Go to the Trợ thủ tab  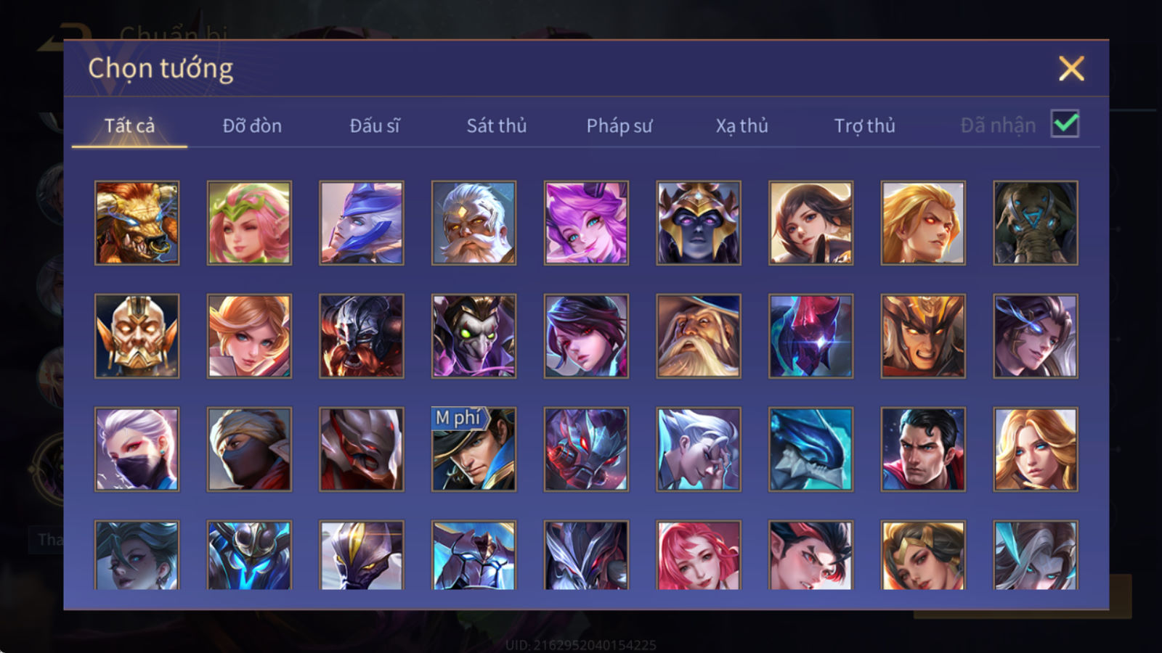point(864,126)
